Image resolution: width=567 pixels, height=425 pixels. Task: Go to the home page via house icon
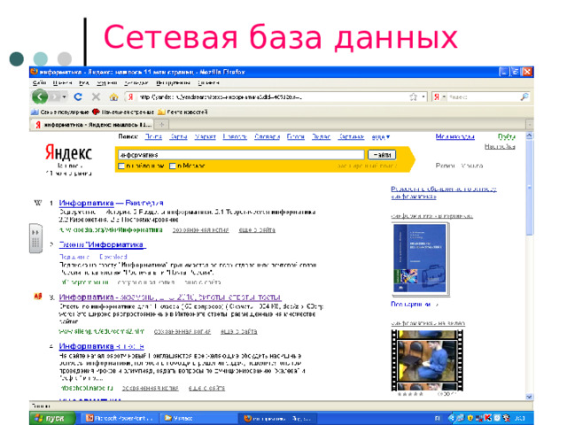pyautogui.click(x=113, y=97)
